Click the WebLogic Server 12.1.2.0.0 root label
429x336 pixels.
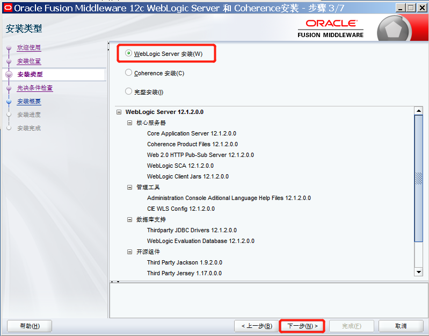(x=164, y=112)
